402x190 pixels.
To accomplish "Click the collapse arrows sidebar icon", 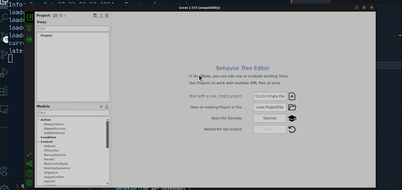I will tap(29, 155).
